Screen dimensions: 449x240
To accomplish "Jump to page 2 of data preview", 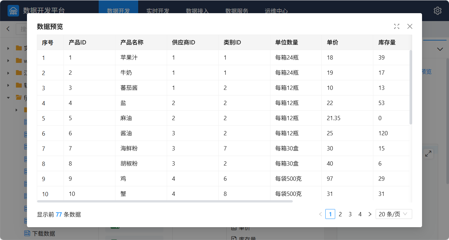I will tap(340, 214).
